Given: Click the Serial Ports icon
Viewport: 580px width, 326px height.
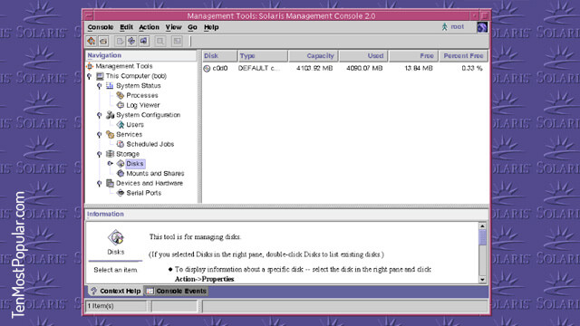Looking at the screenshot, I should (x=121, y=193).
